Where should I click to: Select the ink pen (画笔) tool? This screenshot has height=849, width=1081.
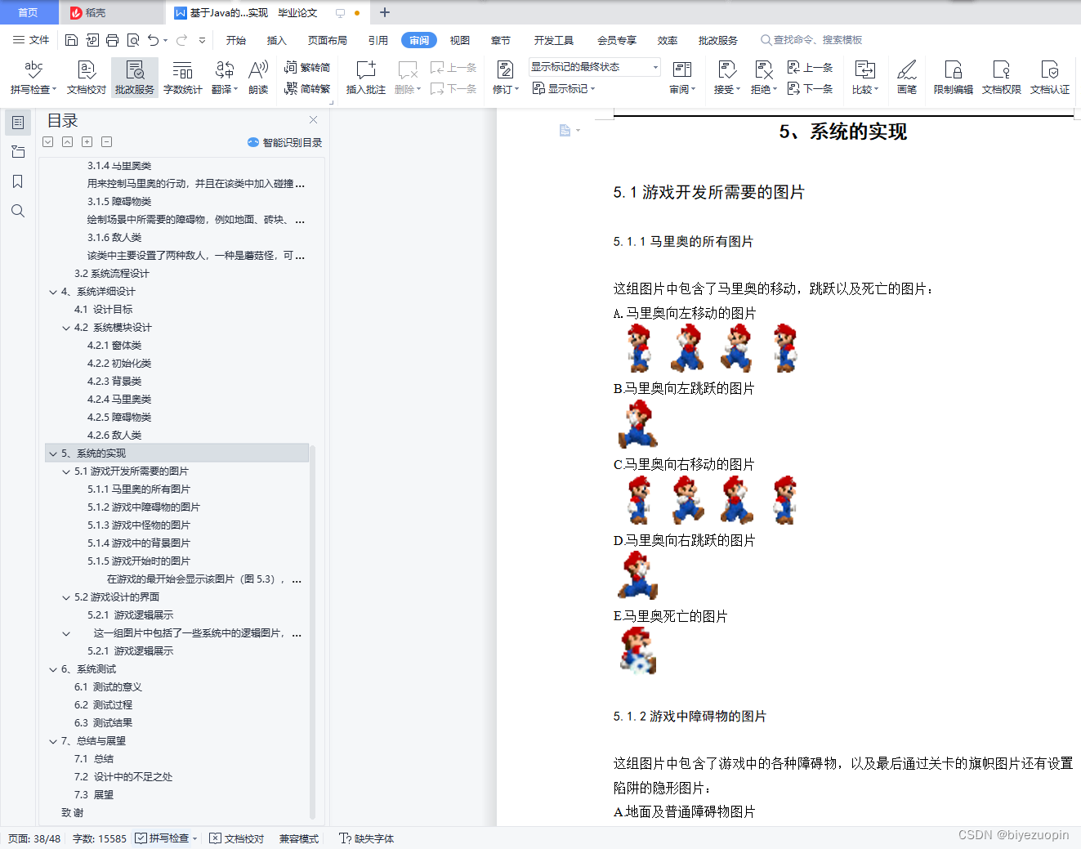(907, 78)
